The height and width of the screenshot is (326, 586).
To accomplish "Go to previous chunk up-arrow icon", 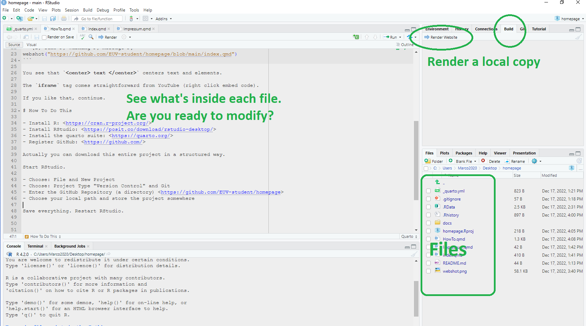I will click(x=367, y=37).
